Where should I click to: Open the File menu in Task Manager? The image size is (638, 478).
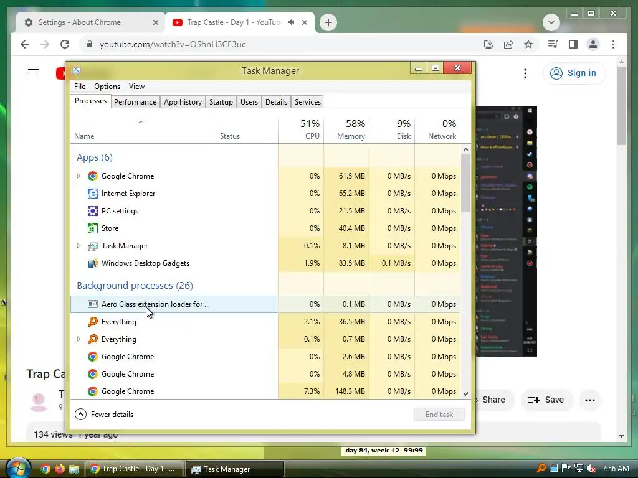click(x=80, y=87)
